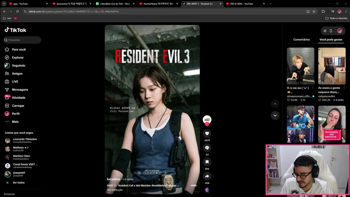Open Leonardo Thimoteo followed account
The width and height of the screenshot is (350, 197).
click(21, 140)
